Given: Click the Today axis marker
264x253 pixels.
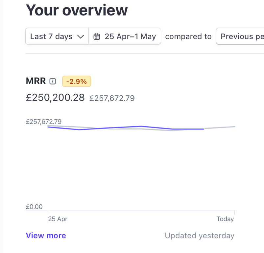Looking at the screenshot, I should [225, 219].
